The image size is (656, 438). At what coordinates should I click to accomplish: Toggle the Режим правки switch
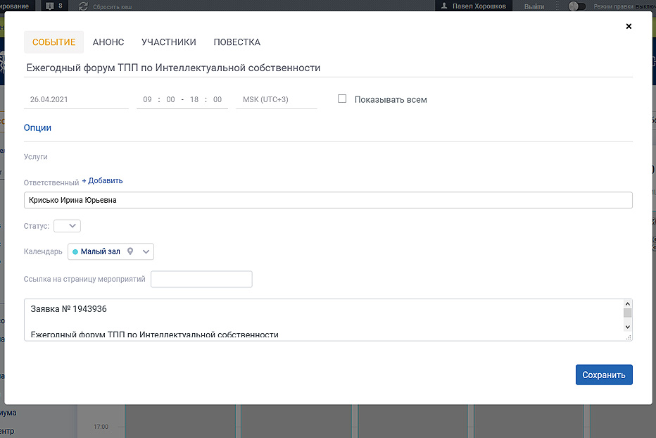click(577, 6)
